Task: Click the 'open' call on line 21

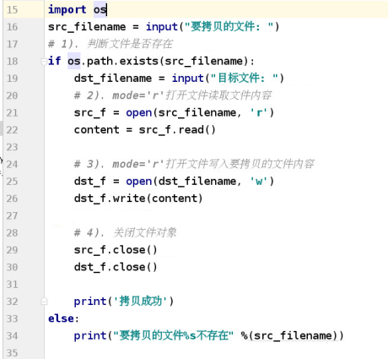Action: click(139, 113)
